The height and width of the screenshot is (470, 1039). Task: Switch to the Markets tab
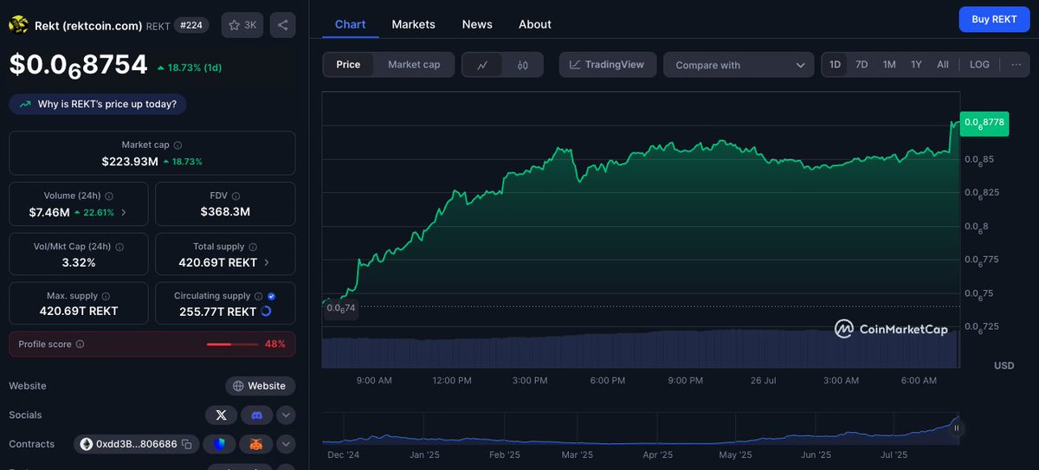coord(413,24)
